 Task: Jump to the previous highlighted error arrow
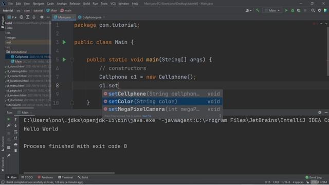pyautogui.click(x=321, y=24)
